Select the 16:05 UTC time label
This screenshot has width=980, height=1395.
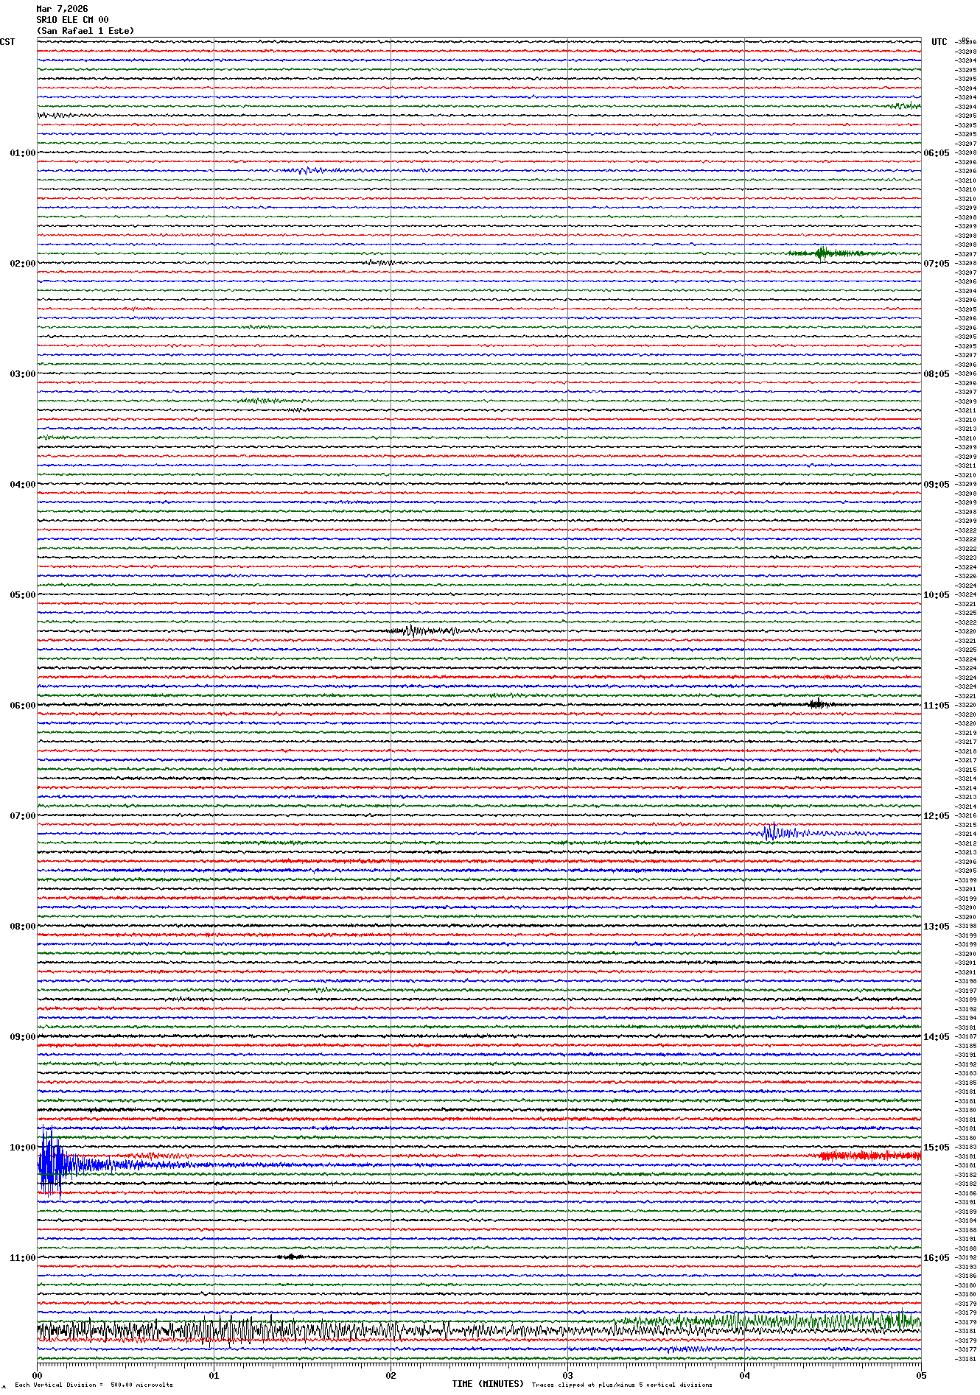[937, 1258]
